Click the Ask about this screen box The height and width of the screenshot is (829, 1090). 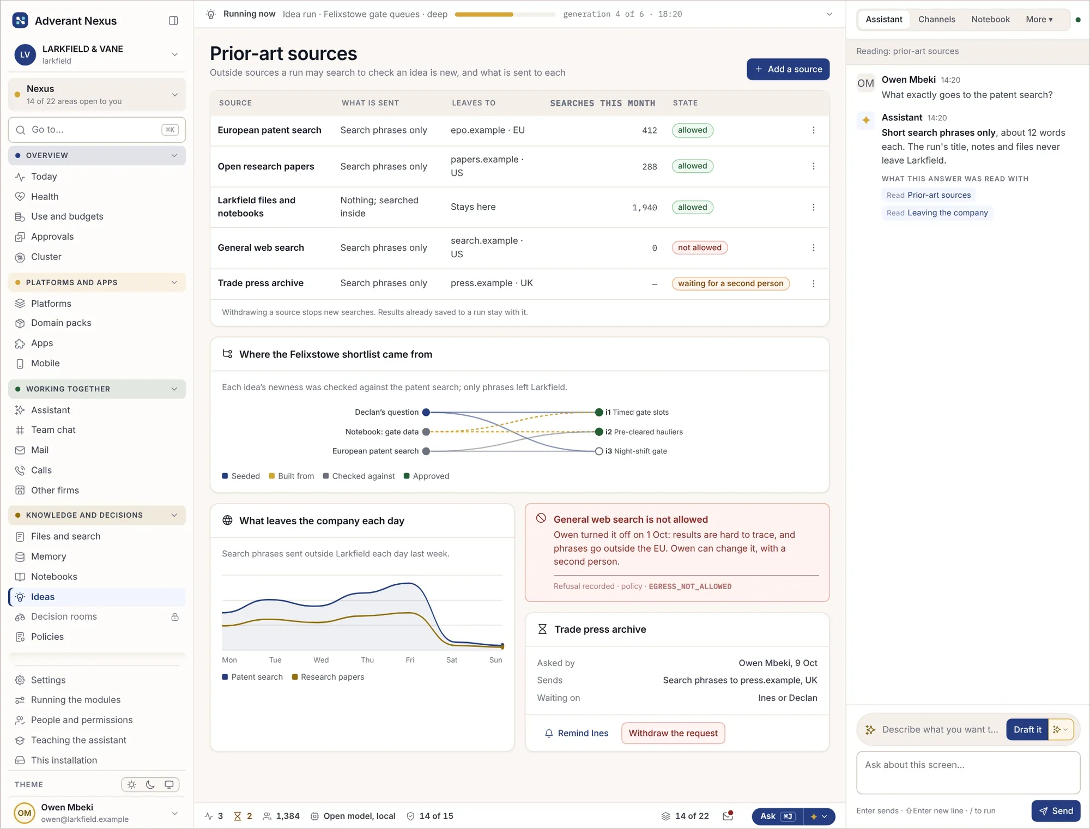pyautogui.click(x=968, y=773)
